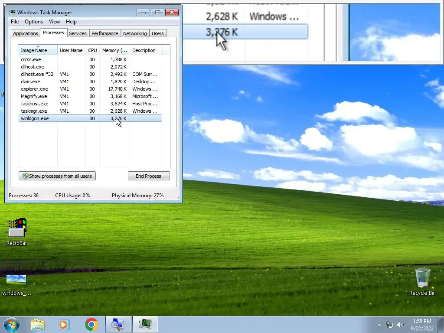
Task: Switch to Magnifier taskbar button
Action: pyautogui.click(x=118, y=324)
